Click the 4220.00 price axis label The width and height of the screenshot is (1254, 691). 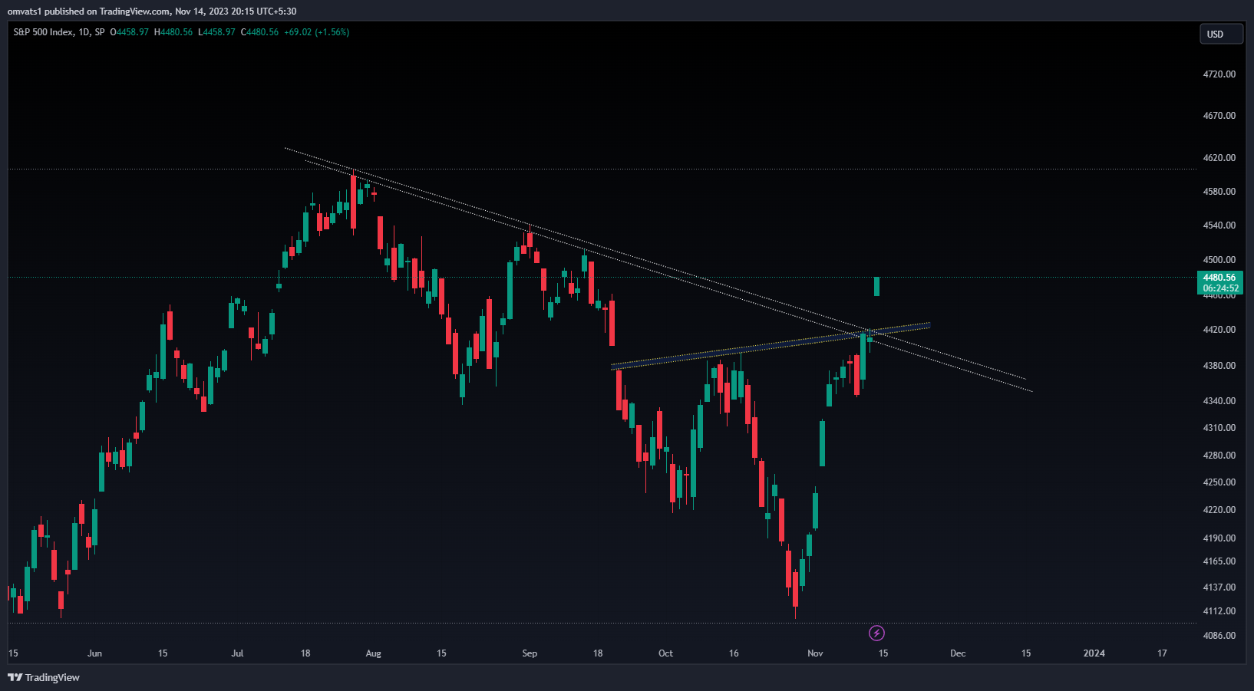coord(1219,510)
